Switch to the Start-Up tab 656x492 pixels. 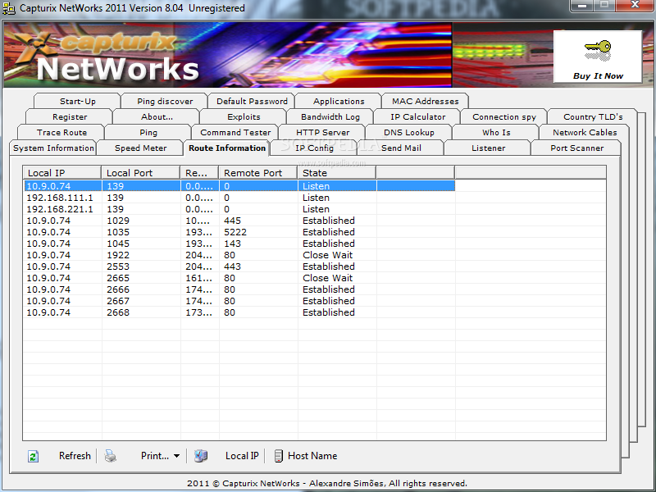point(77,101)
